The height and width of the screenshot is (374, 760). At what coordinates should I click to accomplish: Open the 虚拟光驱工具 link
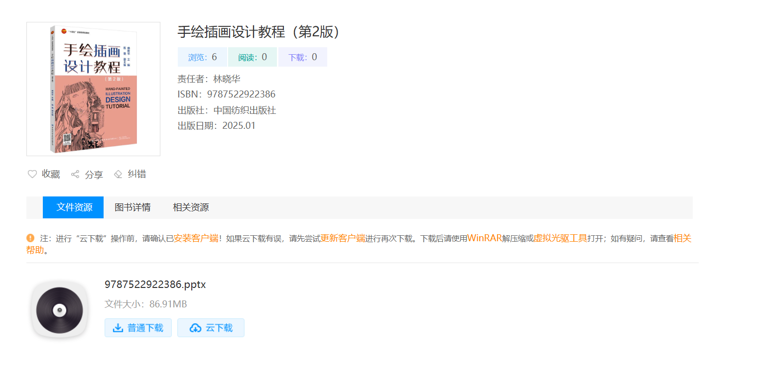pos(560,238)
